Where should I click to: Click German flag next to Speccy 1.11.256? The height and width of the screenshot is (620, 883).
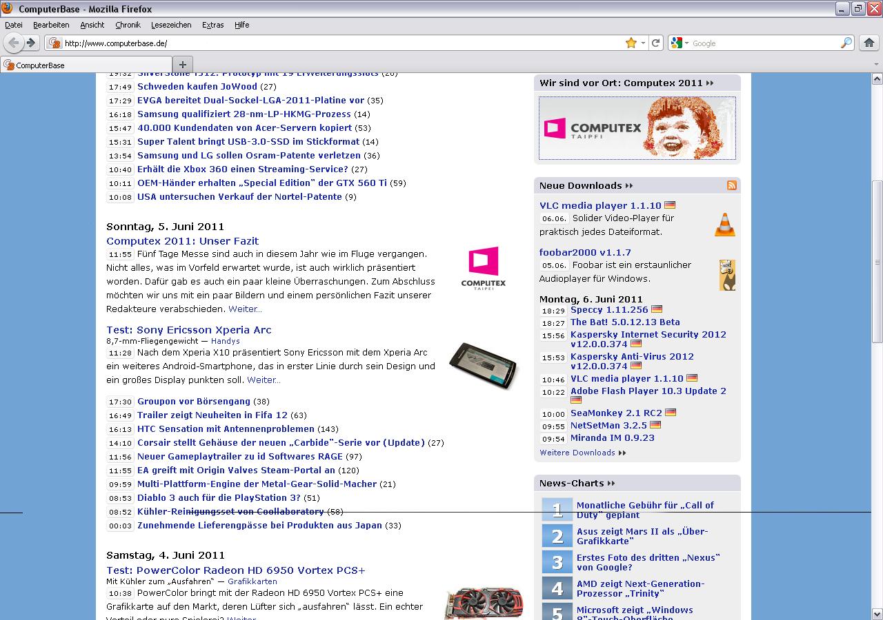click(x=657, y=309)
